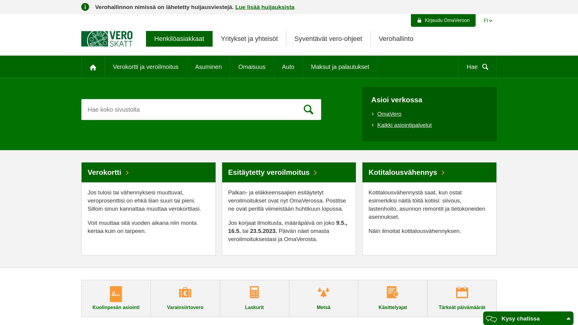Open the Auto menu item
The width and height of the screenshot is (578, 325).
[288, 67]
